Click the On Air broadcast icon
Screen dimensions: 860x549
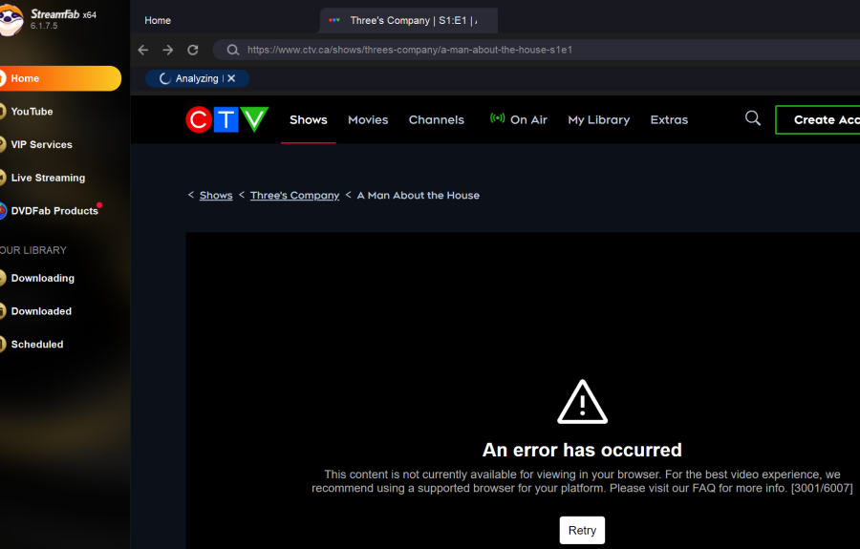tap(497, 117)
